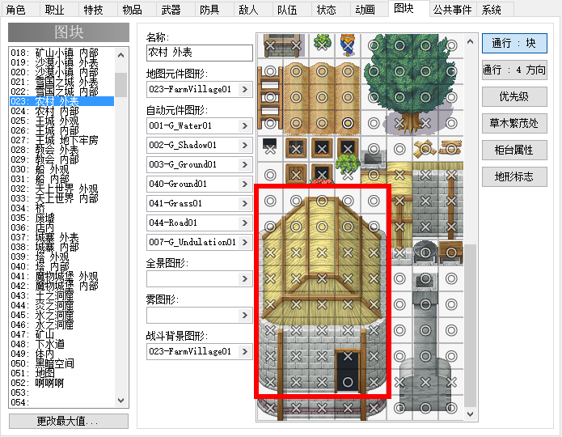Select tileset 018: 矿山小镇 内部

[61, 53]
